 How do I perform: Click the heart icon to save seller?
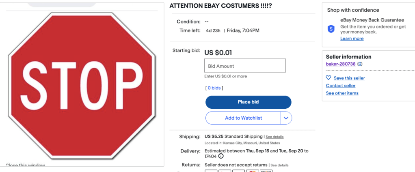pos(329,78)
